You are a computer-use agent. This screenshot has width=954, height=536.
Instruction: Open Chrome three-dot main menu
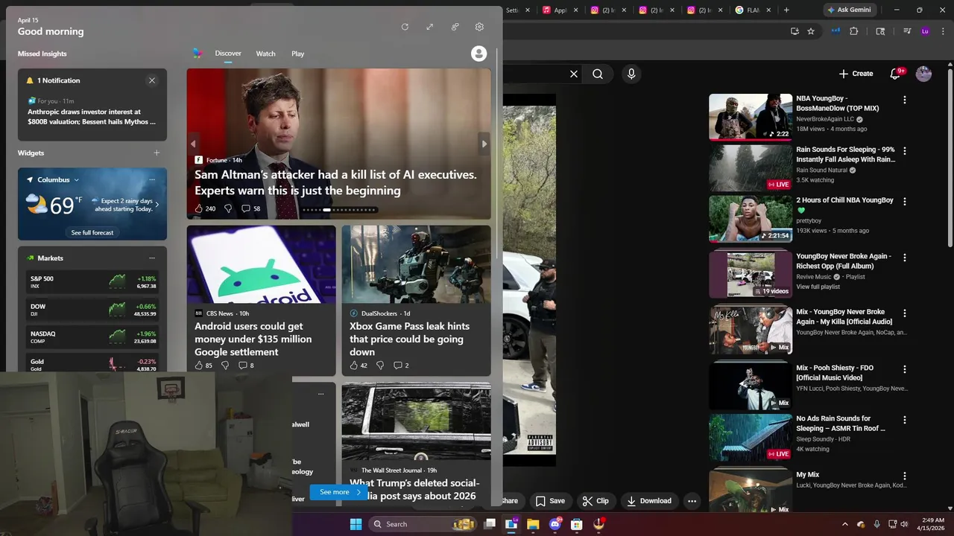[941, 31]
